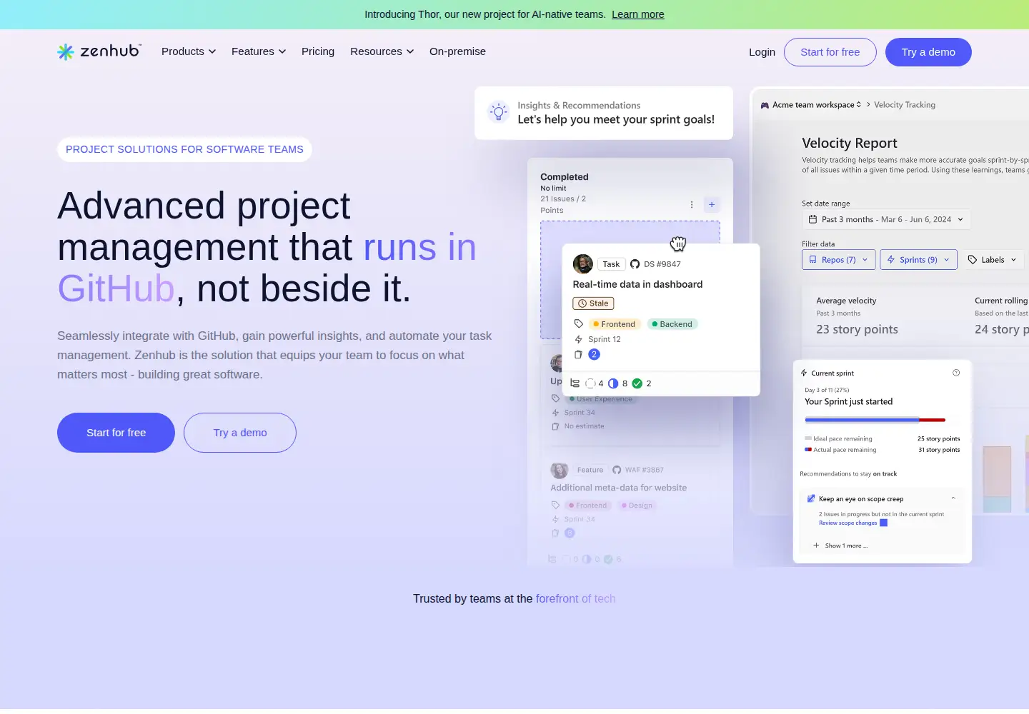Click the GitHub icon beside DS #9847
This screenshot has width=1029, height=714.
[635, 264]
